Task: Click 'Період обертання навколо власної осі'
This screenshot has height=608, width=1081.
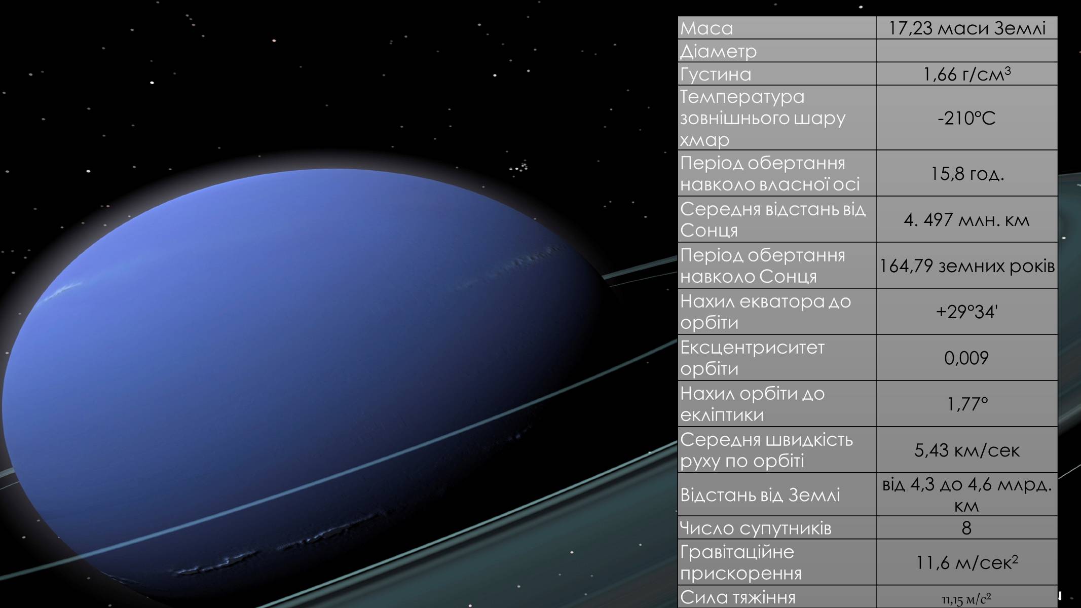Action: [770, 174]
